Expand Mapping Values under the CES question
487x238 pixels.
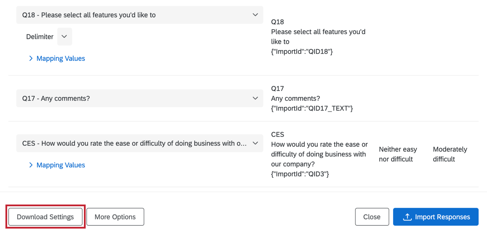[x=60, y=165]
